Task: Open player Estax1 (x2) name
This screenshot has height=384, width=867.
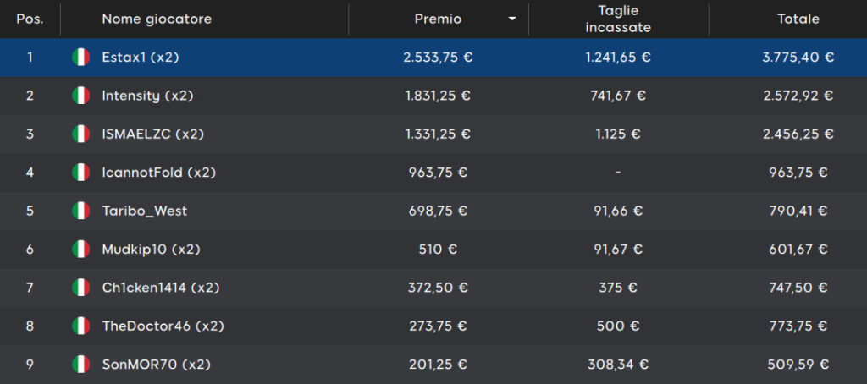Action: point(141,58)
